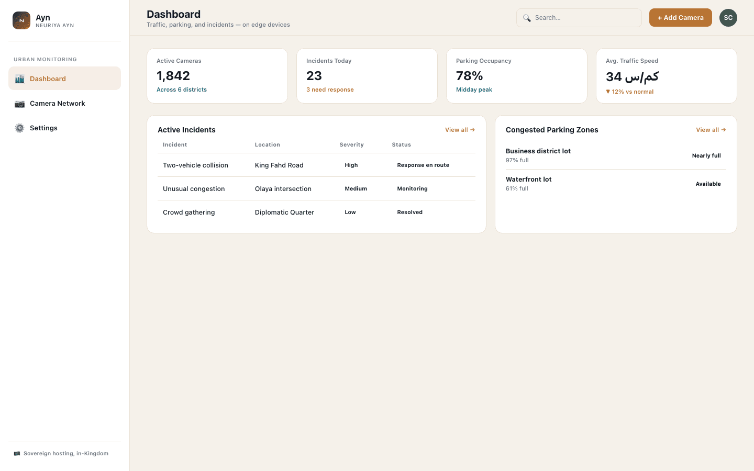Click the Incident column header

[175, 145]
